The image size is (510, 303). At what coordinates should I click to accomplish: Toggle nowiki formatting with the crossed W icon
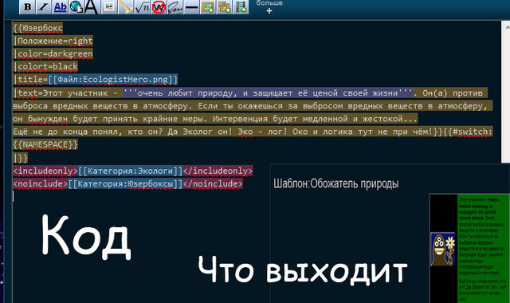point(159,7)
